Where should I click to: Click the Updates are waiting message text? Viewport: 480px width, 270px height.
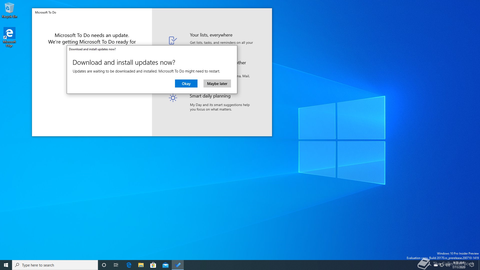(x=146, y=71)
